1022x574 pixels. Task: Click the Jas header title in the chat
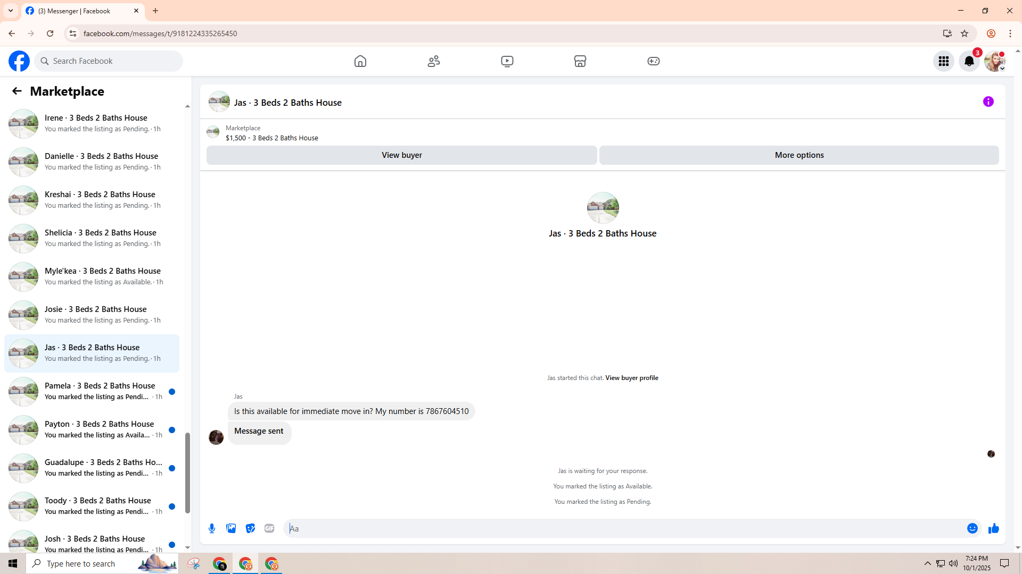point(288,103)
